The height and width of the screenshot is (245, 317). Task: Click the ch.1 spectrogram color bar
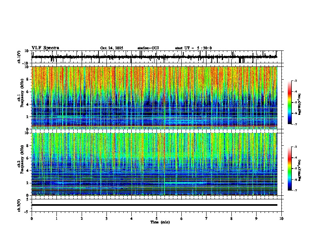[290, 102]
